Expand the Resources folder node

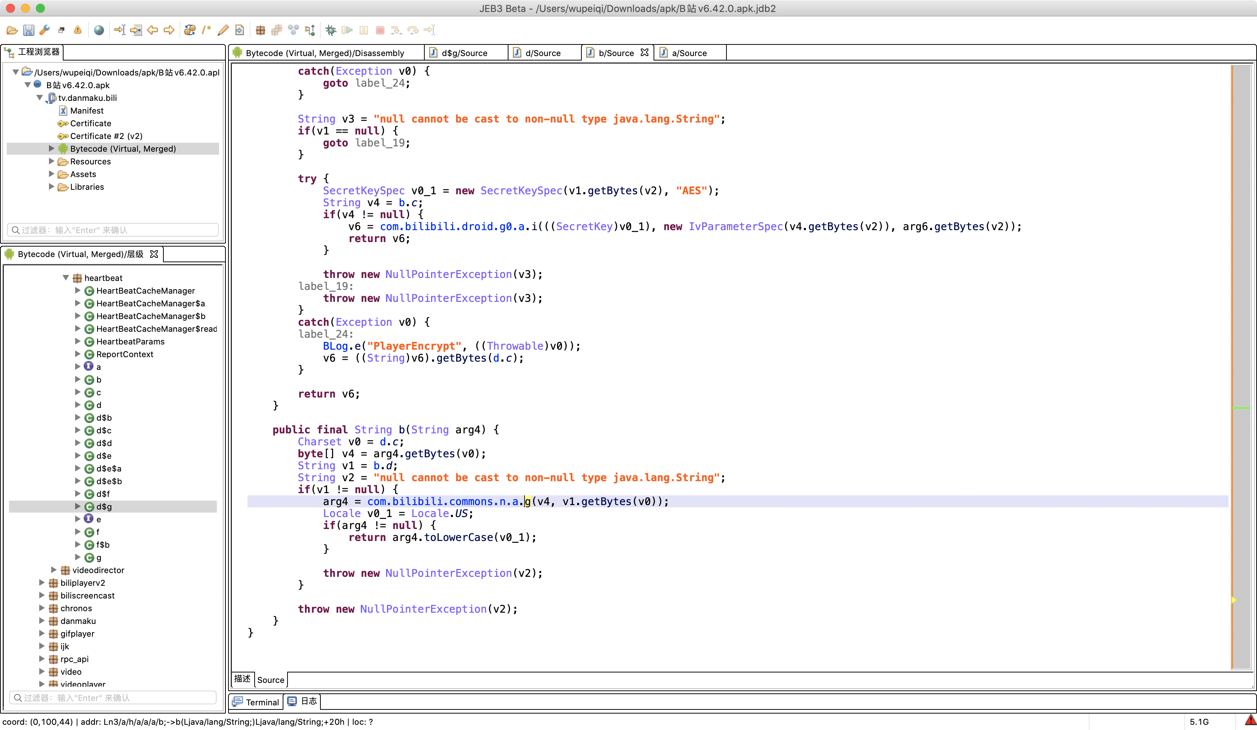(x=51, y=161)
